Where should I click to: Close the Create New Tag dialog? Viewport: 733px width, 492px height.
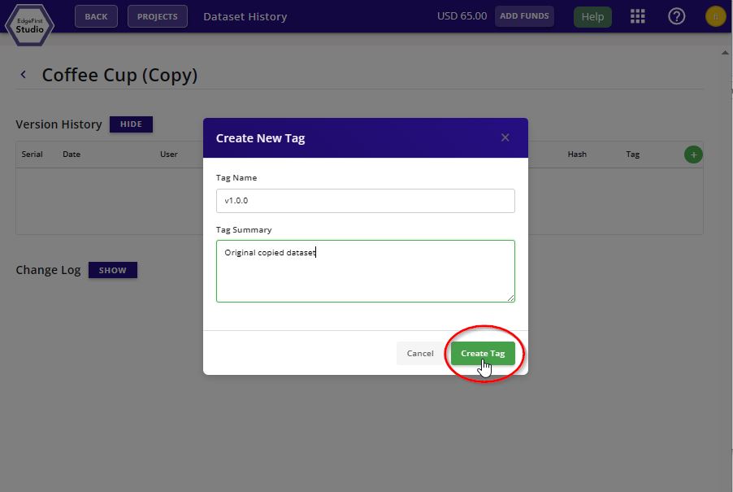[x=505, y=137]
